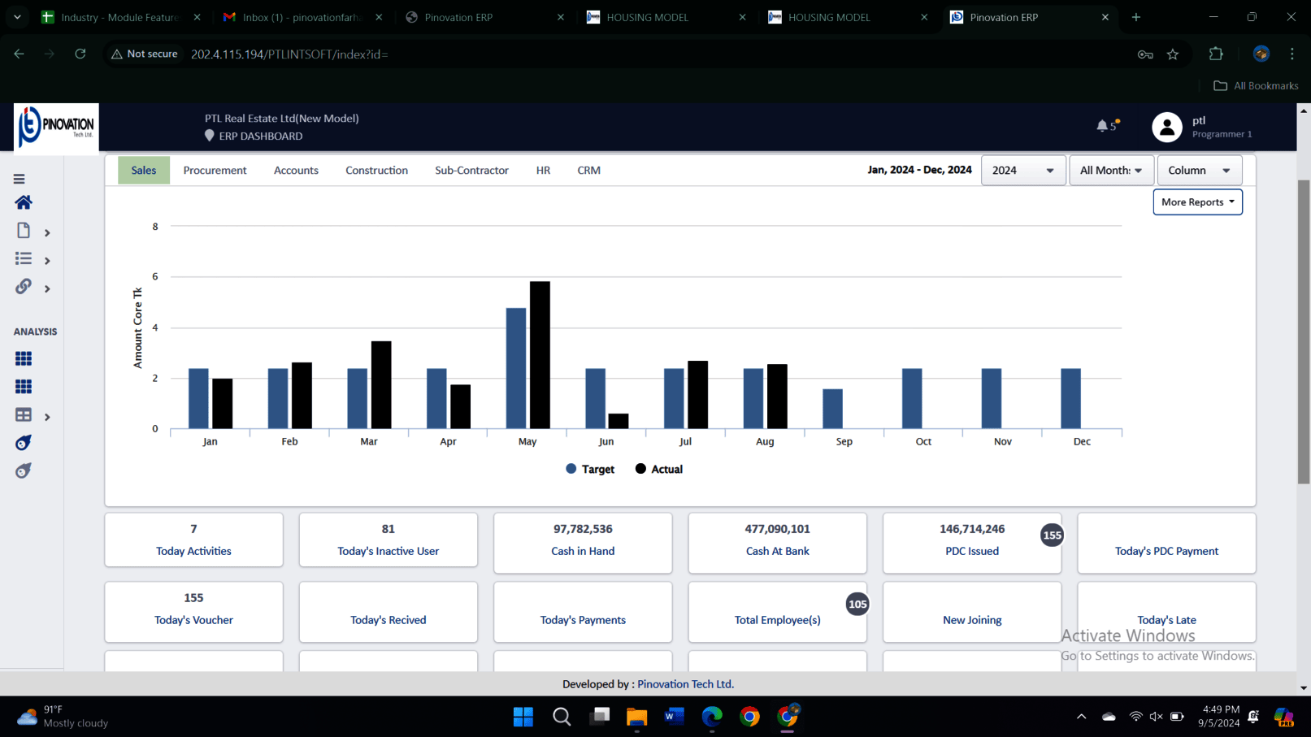Switch to the Construction tab
Screen dimensions: 1311x737
[376, 171]
